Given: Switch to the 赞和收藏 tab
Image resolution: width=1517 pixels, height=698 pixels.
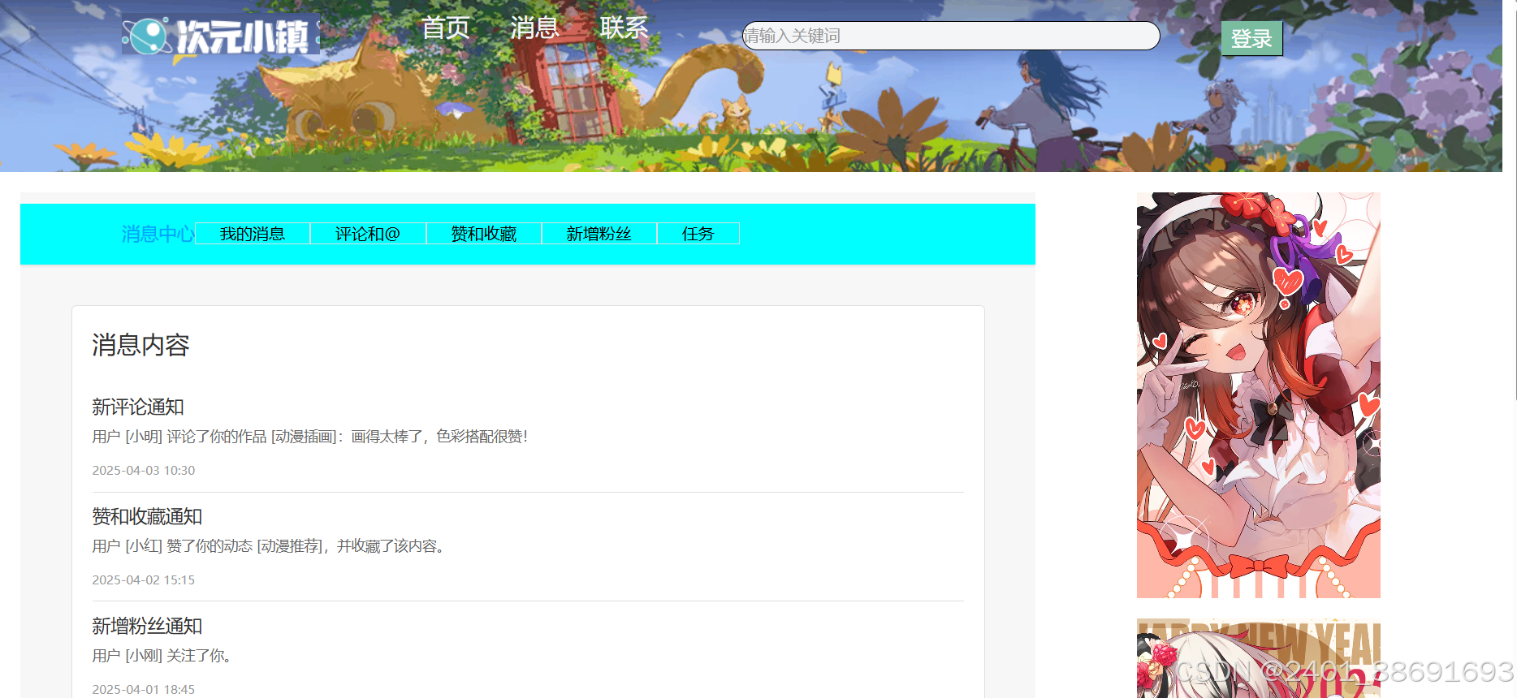Looking at the screenshot, I should tap(484, 234).
